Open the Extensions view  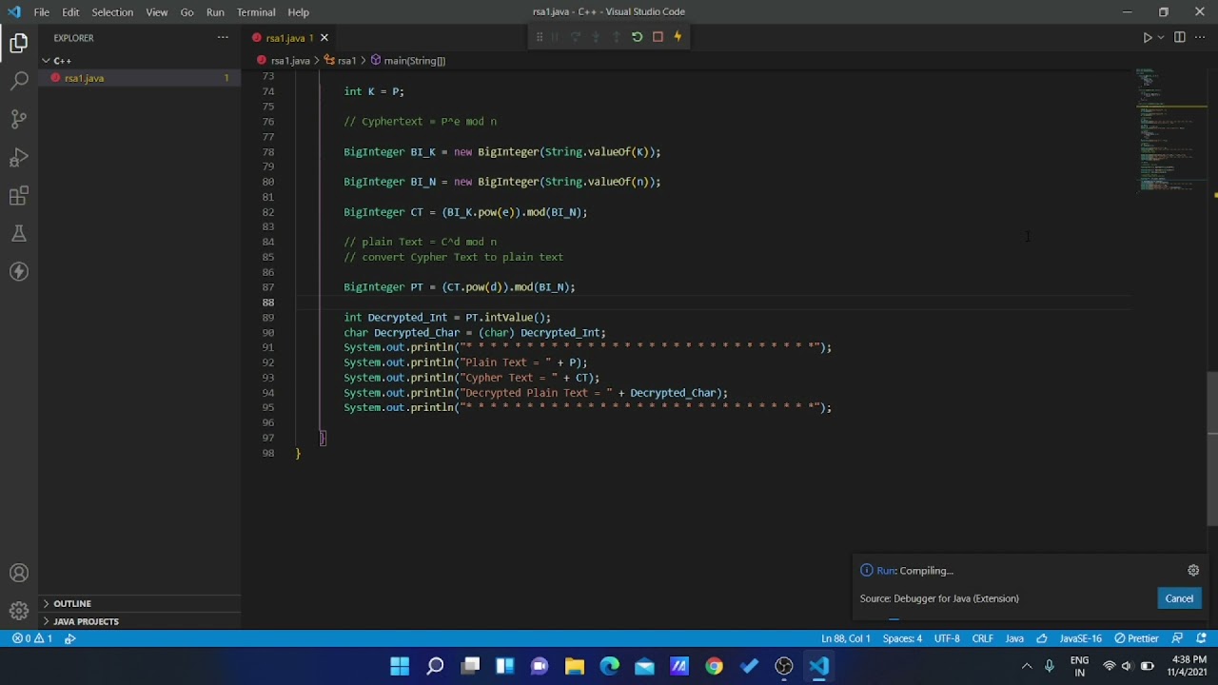pyautogui.click(x=19, y=196)
